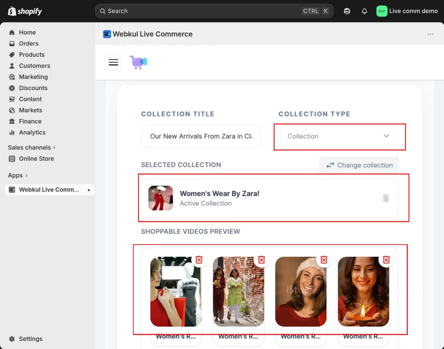Click the purple live commerce cart logo
444x349 pixels.
click(138, 62)
